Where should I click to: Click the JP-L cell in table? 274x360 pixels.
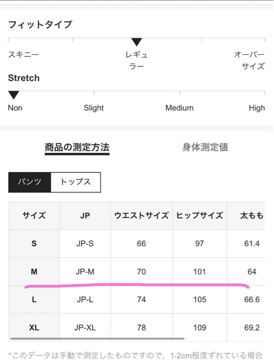(85, 300)
